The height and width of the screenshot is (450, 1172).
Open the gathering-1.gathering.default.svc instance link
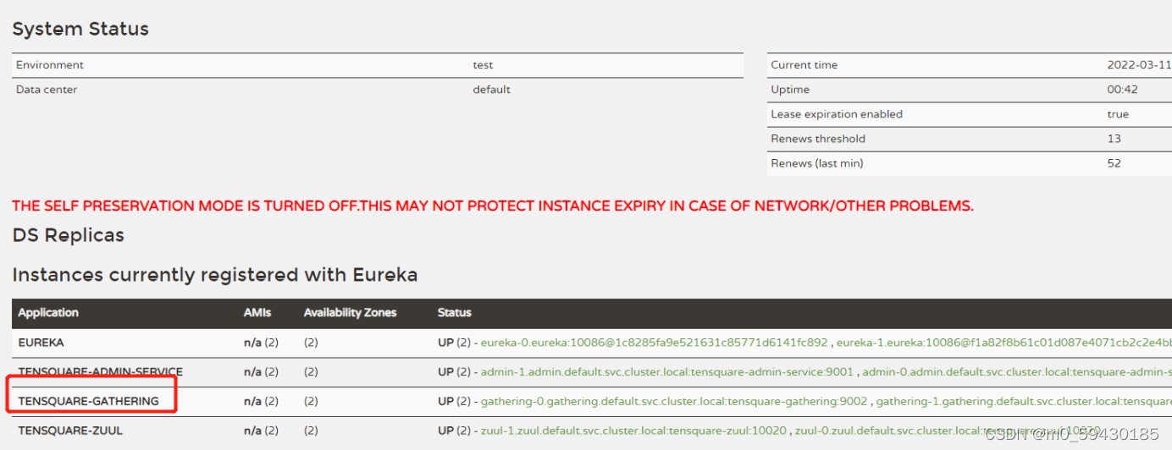1024,402
